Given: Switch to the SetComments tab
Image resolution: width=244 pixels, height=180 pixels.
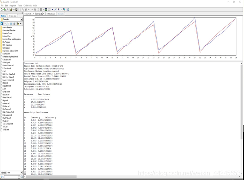Looking at the screenshot, I should coord(51,14).
